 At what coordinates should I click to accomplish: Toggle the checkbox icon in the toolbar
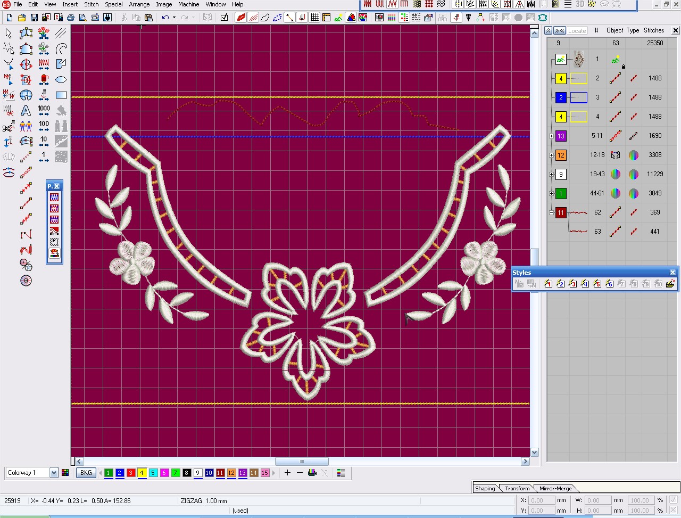(x=224, y=18)
